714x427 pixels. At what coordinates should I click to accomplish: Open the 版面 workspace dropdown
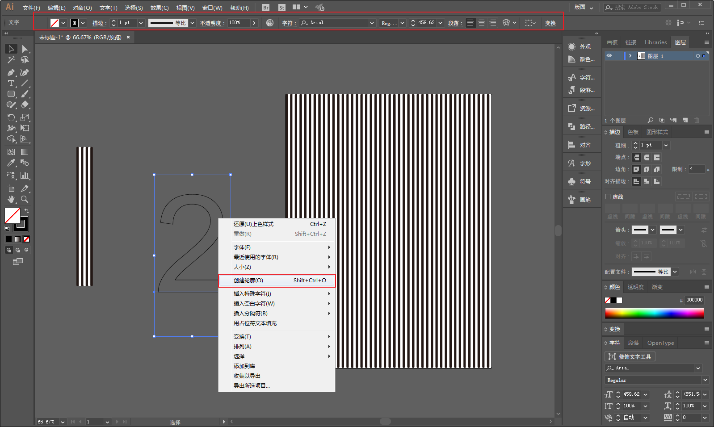(x=584, y=7)
